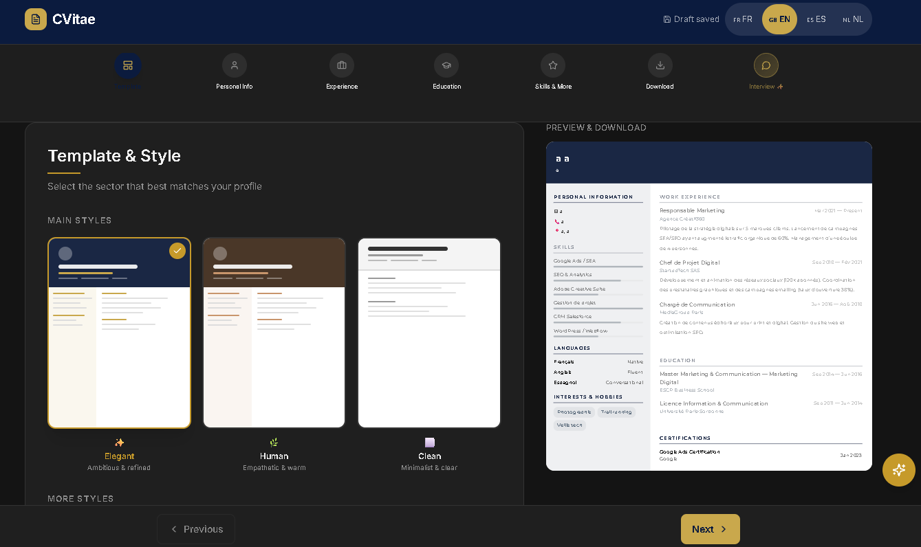Click 'Ambitious & refined' description
This screenshot has width=921, height=547.
coord(119,468)
